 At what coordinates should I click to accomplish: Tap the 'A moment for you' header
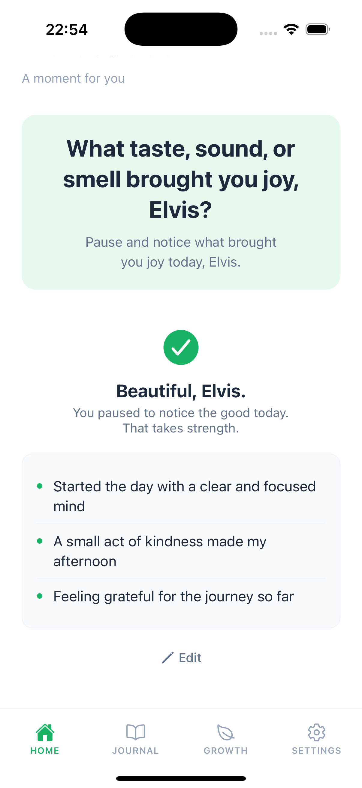[x=74, y=78]
